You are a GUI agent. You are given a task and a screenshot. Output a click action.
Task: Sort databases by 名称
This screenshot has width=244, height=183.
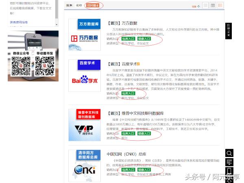click(x=79, y=5)
